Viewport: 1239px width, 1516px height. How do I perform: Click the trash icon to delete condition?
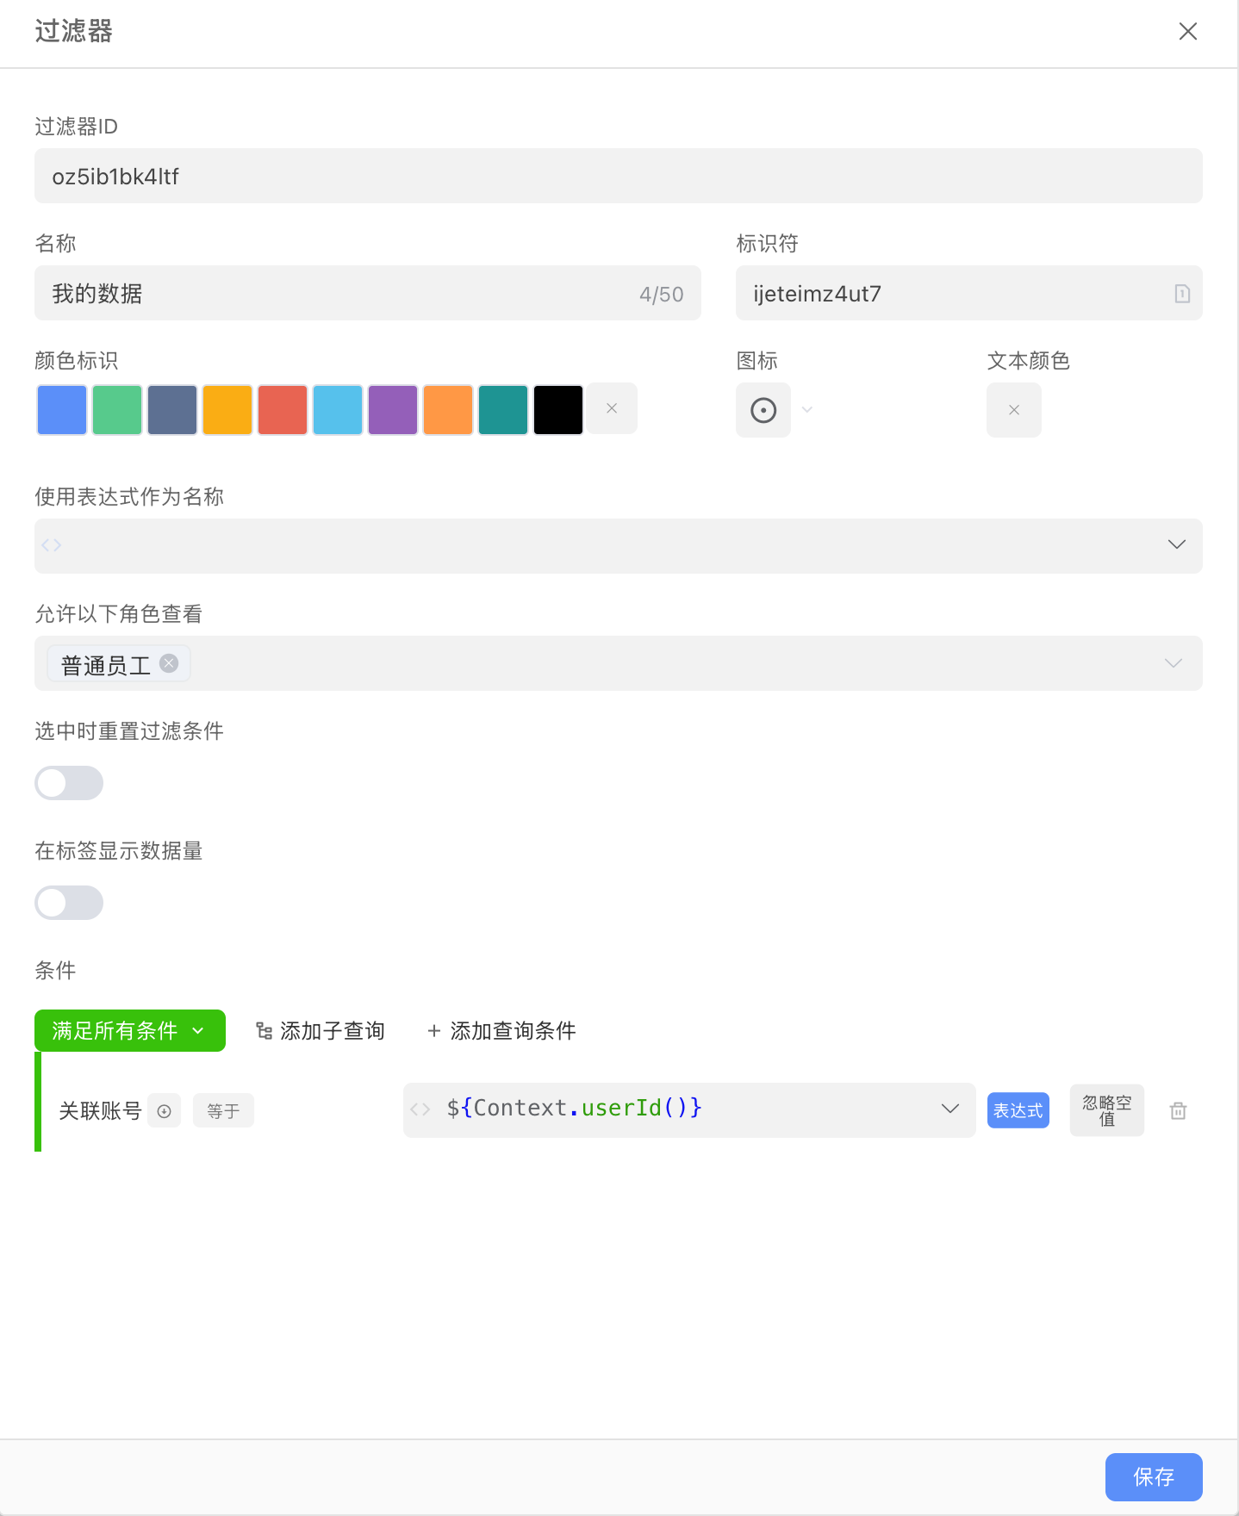(x=1178, y=1110)
